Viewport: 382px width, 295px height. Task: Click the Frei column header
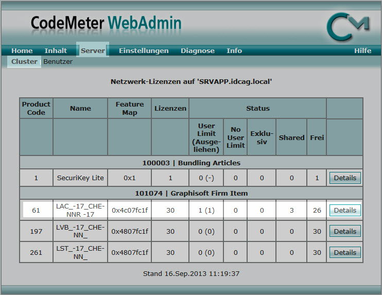tap(317, 137)
